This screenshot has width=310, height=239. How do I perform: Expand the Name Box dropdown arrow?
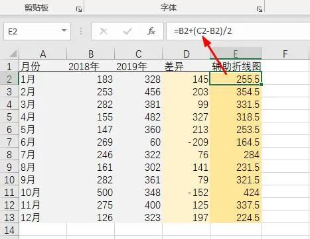[x=64, y=30]
